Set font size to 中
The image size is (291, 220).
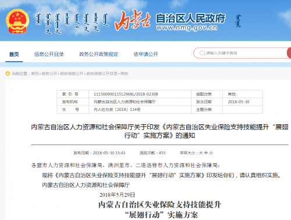(x=206, y=153)
